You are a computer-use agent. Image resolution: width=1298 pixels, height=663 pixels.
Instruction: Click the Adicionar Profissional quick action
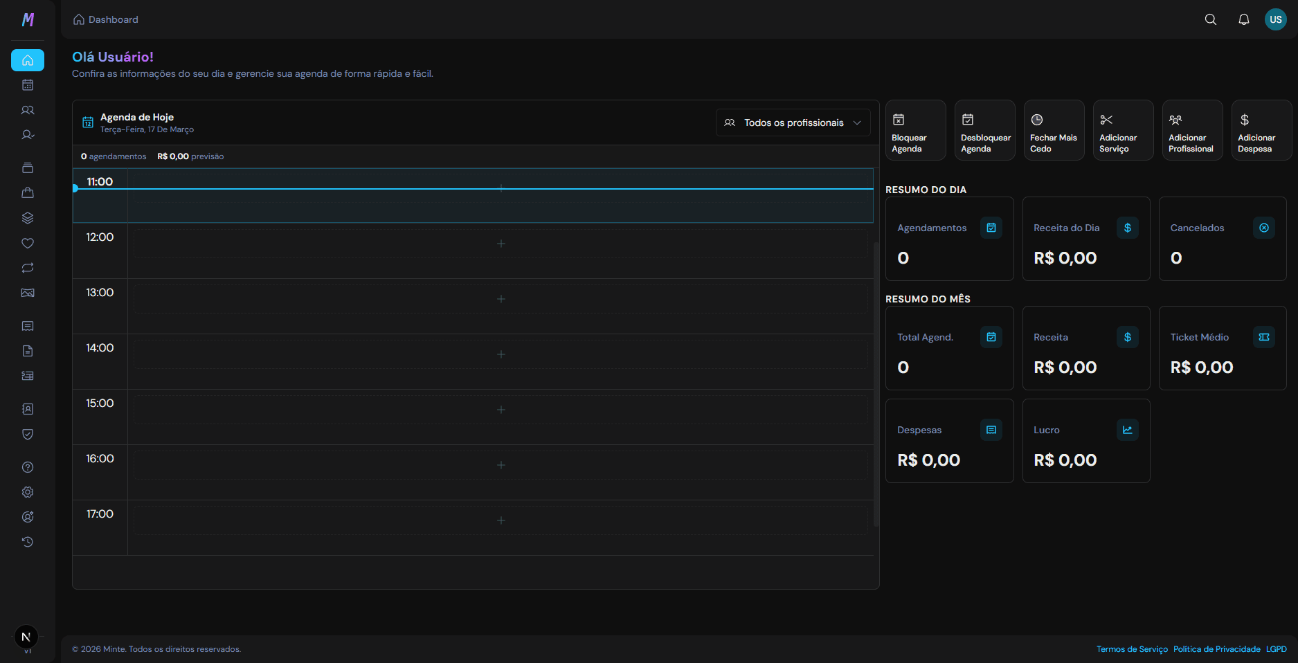click(1191, 130)
